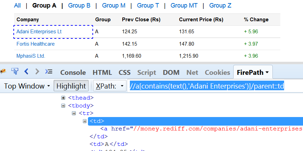Open the Script tab
The height and width of the screenshot is (151, 303).
pyautogui.click(x=147, y=73)
